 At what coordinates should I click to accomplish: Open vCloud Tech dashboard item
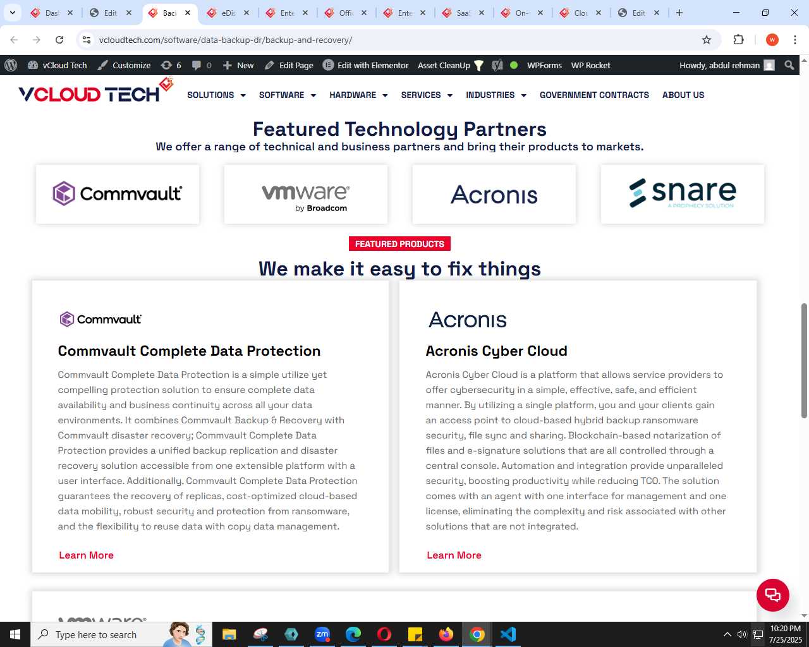pyautogui.click(x=58, y=65)
